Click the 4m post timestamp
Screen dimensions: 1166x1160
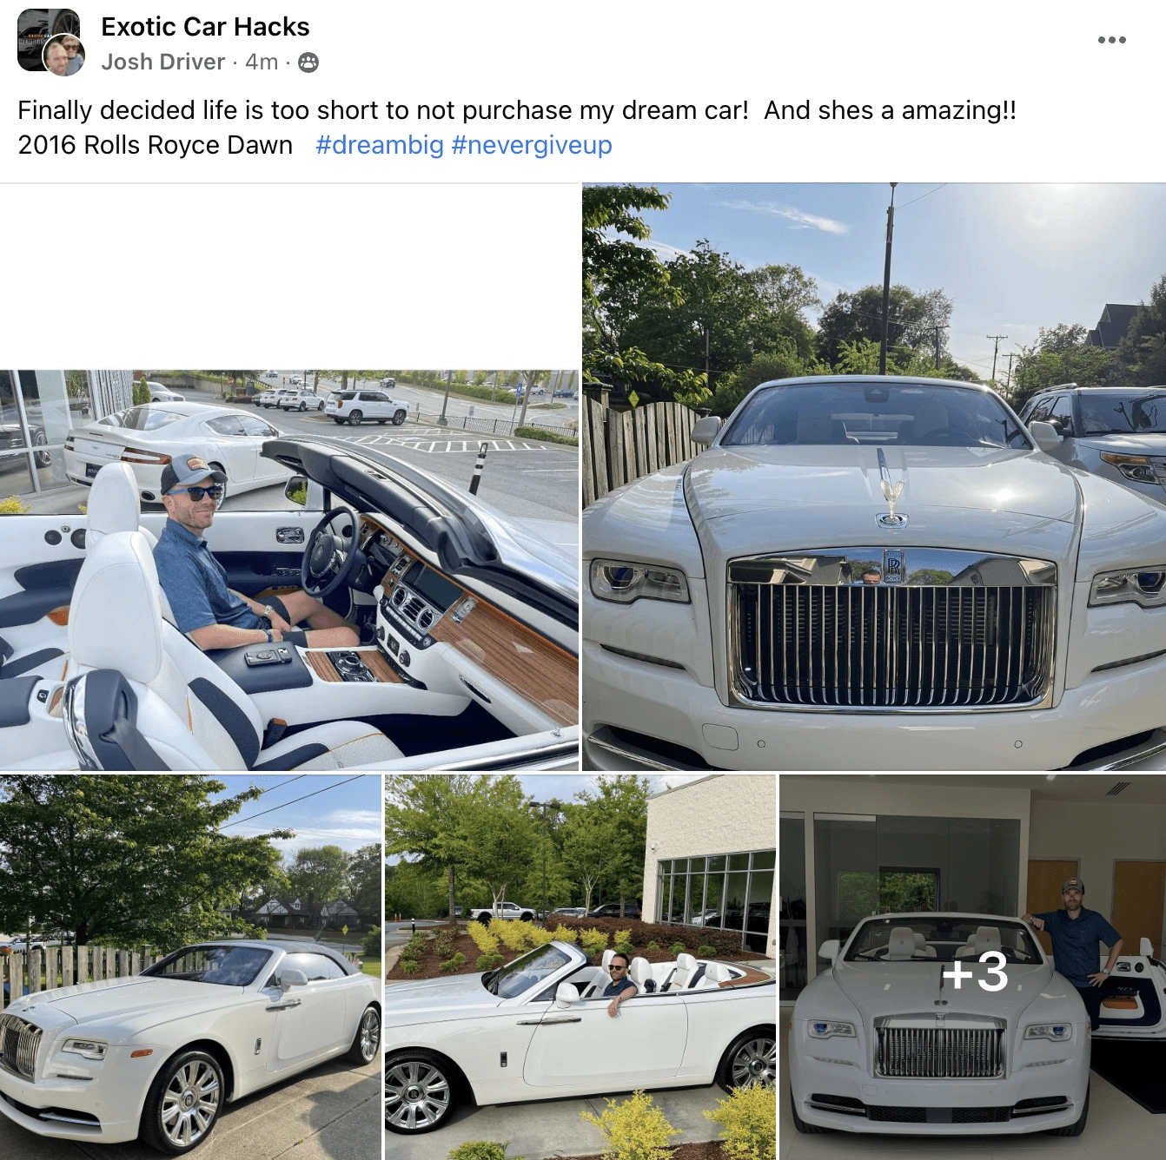262,63
